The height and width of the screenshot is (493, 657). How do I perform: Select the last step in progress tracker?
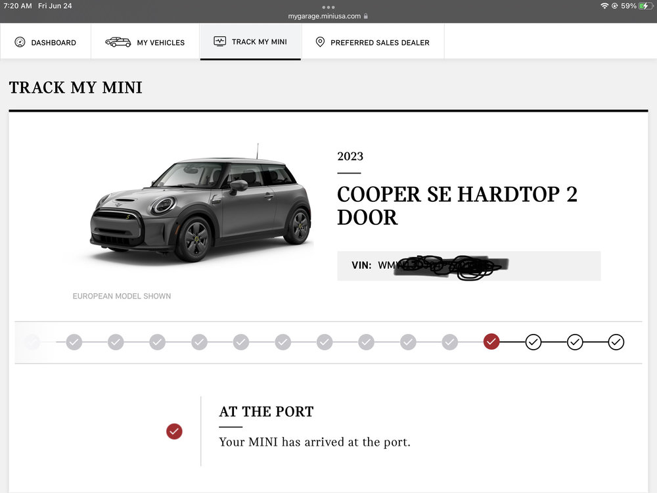[616, 342]
